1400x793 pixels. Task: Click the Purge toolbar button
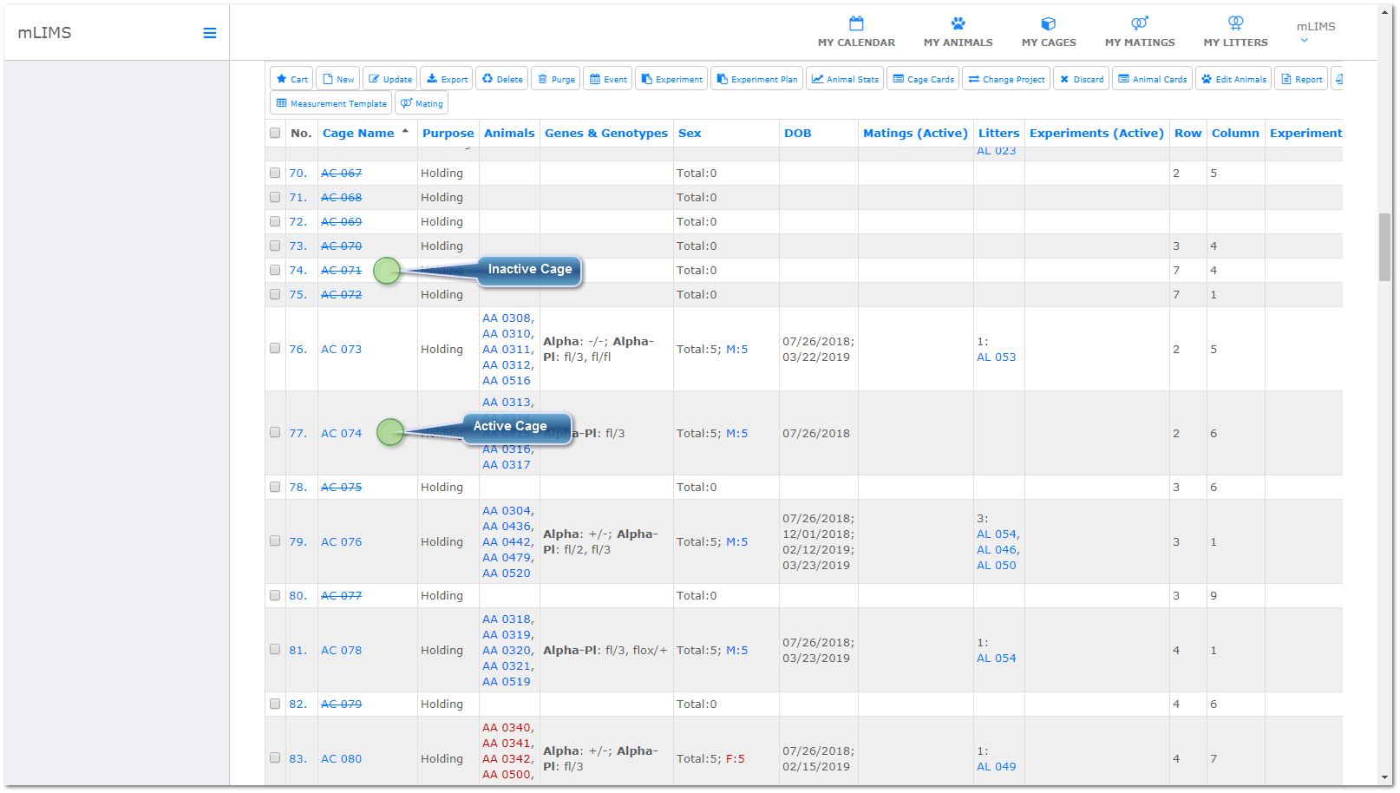click(x=556, y=79)
